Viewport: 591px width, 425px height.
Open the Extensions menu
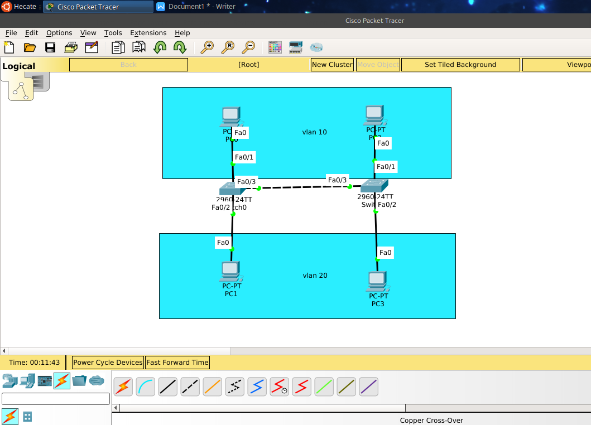coord(148,33)
